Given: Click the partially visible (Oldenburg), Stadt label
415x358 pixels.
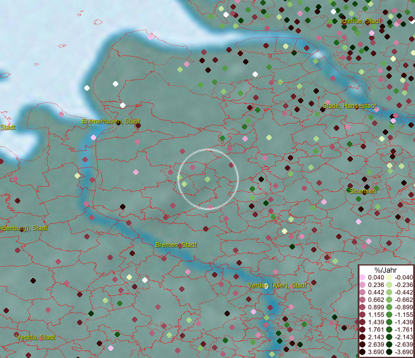Looking at the screenshot, I should tap(23, 228).
